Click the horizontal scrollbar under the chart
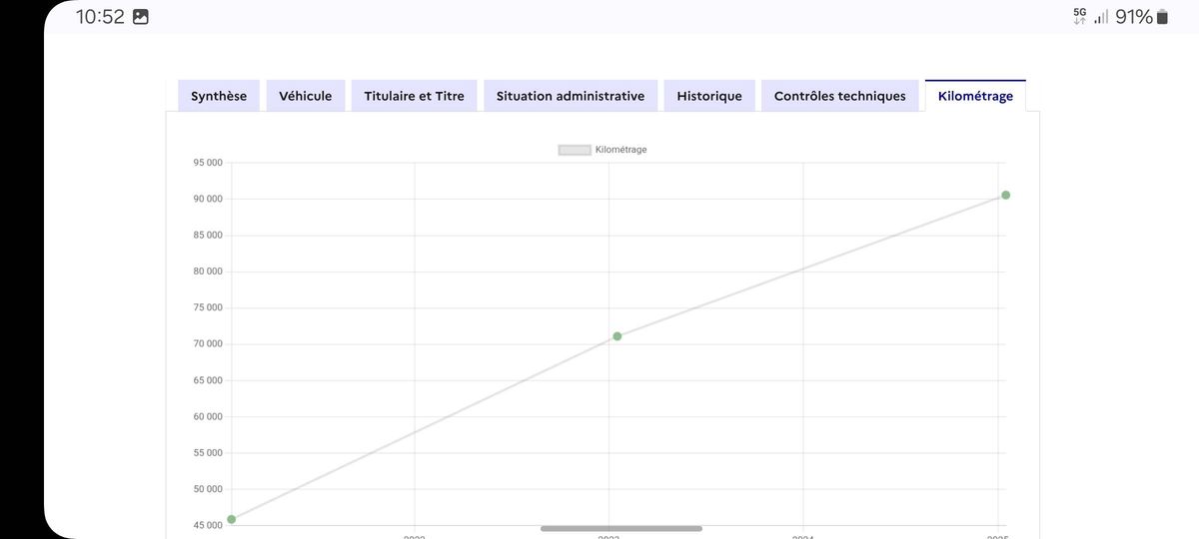The height and width of the screenshot is (539, 1199). [x=621, y=528]
